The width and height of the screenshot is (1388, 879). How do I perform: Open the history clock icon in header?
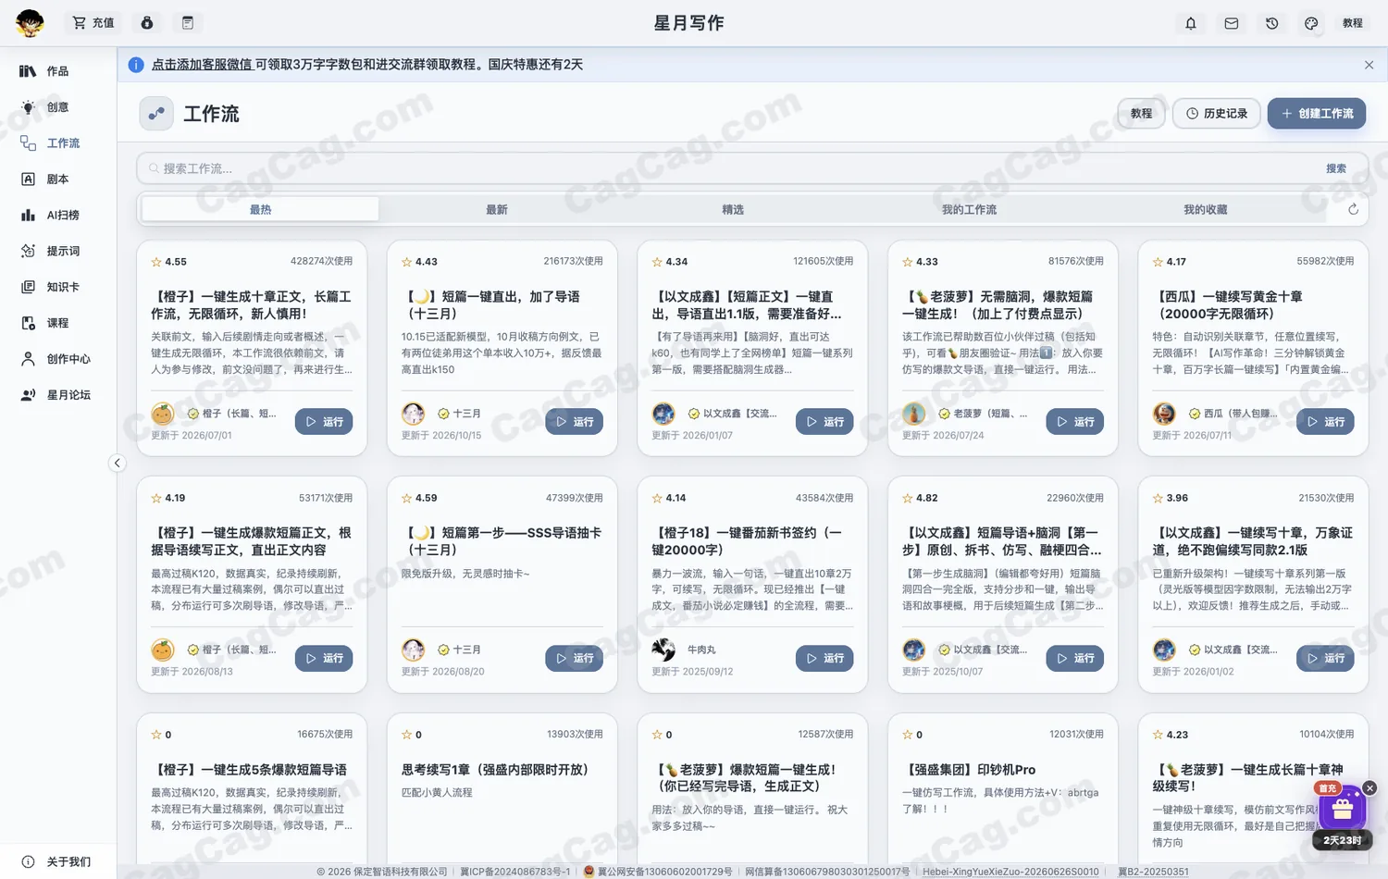point(1272,23)
